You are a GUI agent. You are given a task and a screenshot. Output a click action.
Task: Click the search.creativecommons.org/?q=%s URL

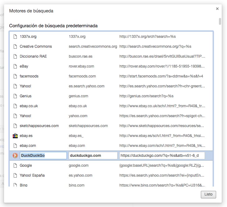pyautogui.click(x=155, y=46)
